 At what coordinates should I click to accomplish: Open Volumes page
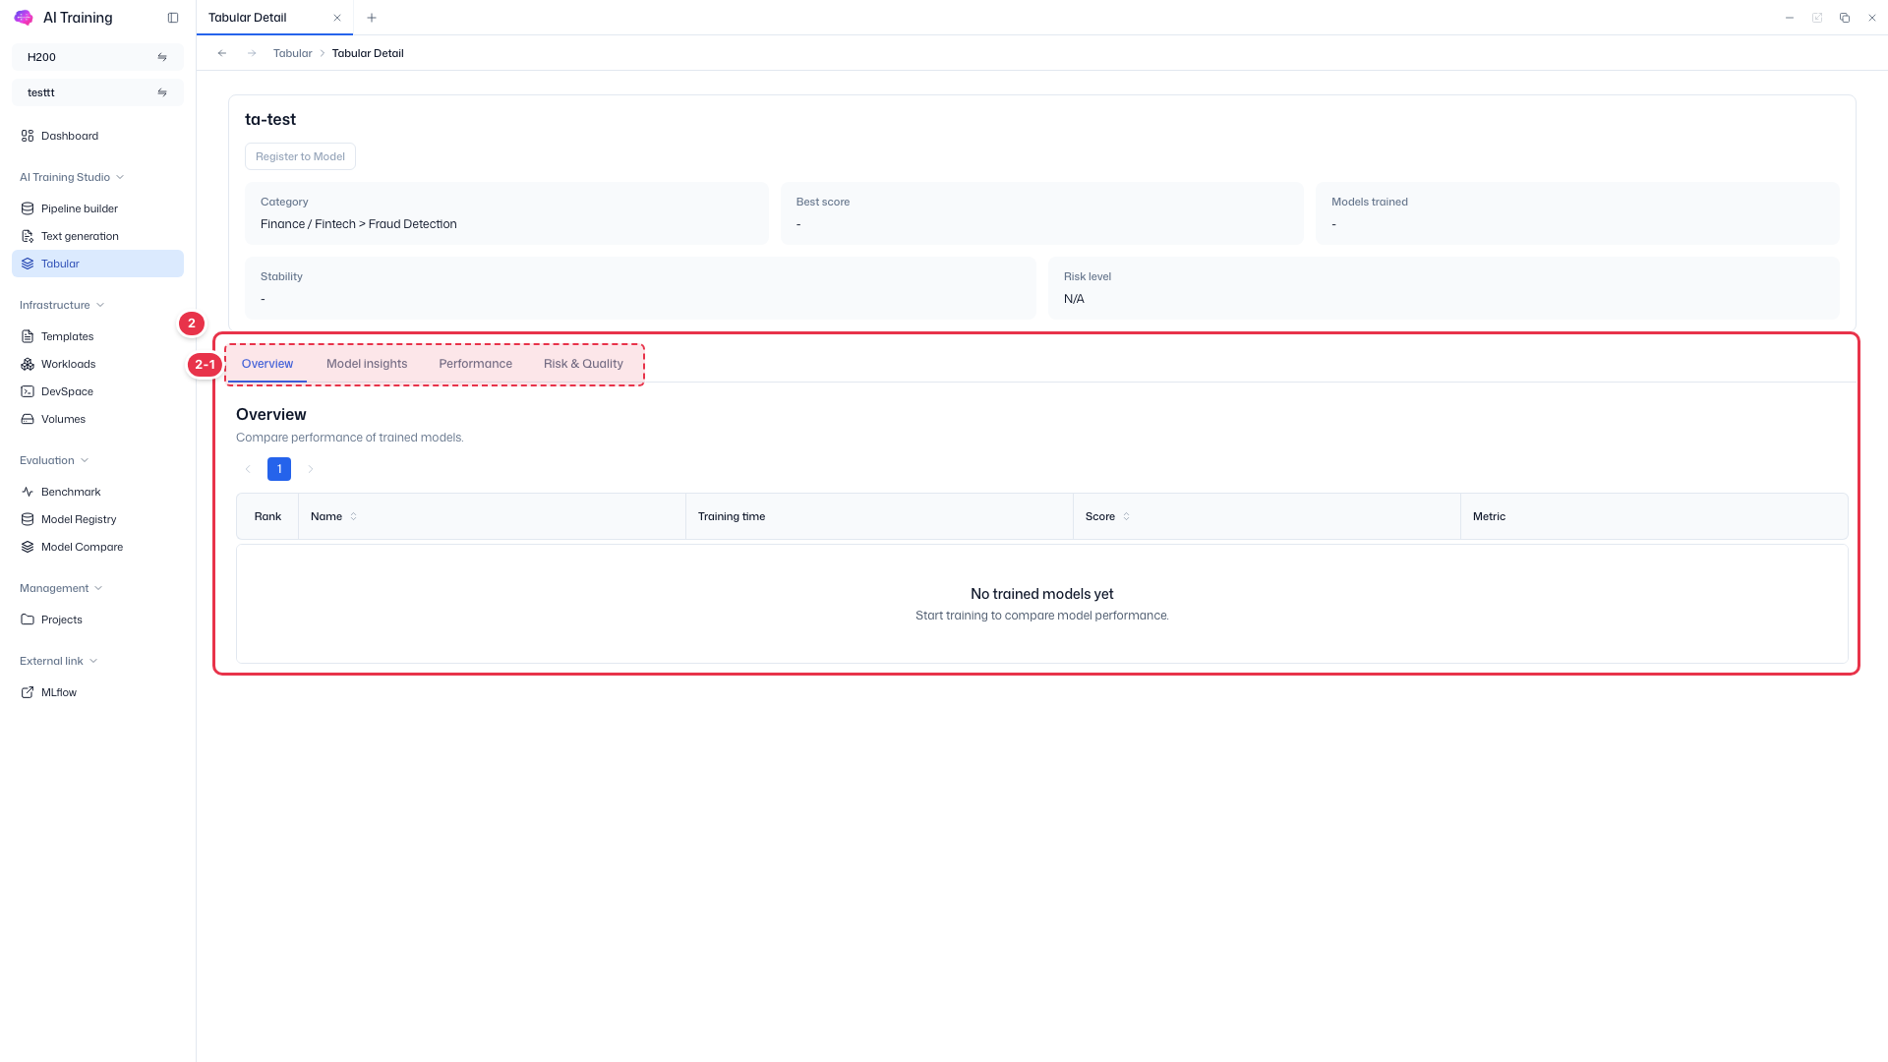97,419
